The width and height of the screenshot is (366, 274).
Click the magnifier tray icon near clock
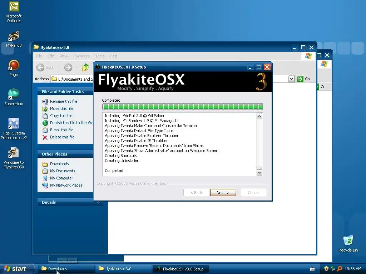click(x=340, y=269)
